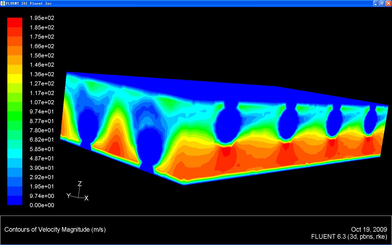392x245 pixels.
Task: Click the 0.00e+00 minimum legend value
Action: [x=42, y=205]
